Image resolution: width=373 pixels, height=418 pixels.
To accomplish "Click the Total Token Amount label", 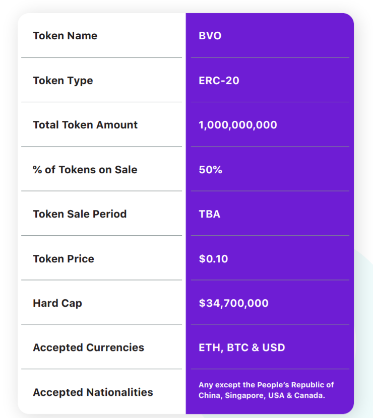I will click(85, 125).
